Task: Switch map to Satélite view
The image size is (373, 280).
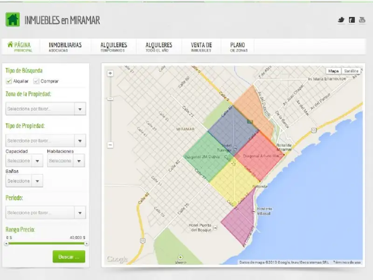Action: point(351,71)
